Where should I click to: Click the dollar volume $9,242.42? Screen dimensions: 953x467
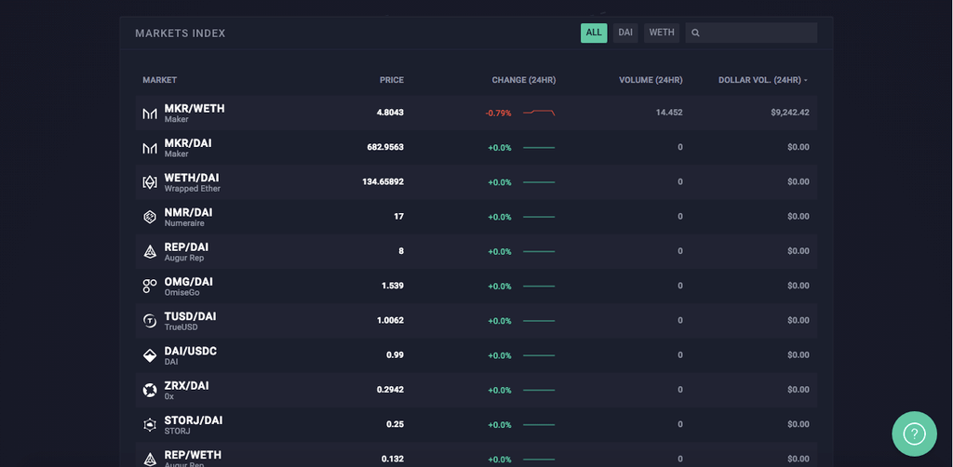point(789,113)
